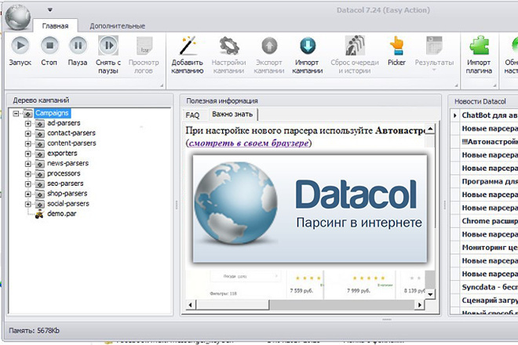Open the !!!Автонастройк news item
This screenshot has width=518, height=345.
(490, 142)
